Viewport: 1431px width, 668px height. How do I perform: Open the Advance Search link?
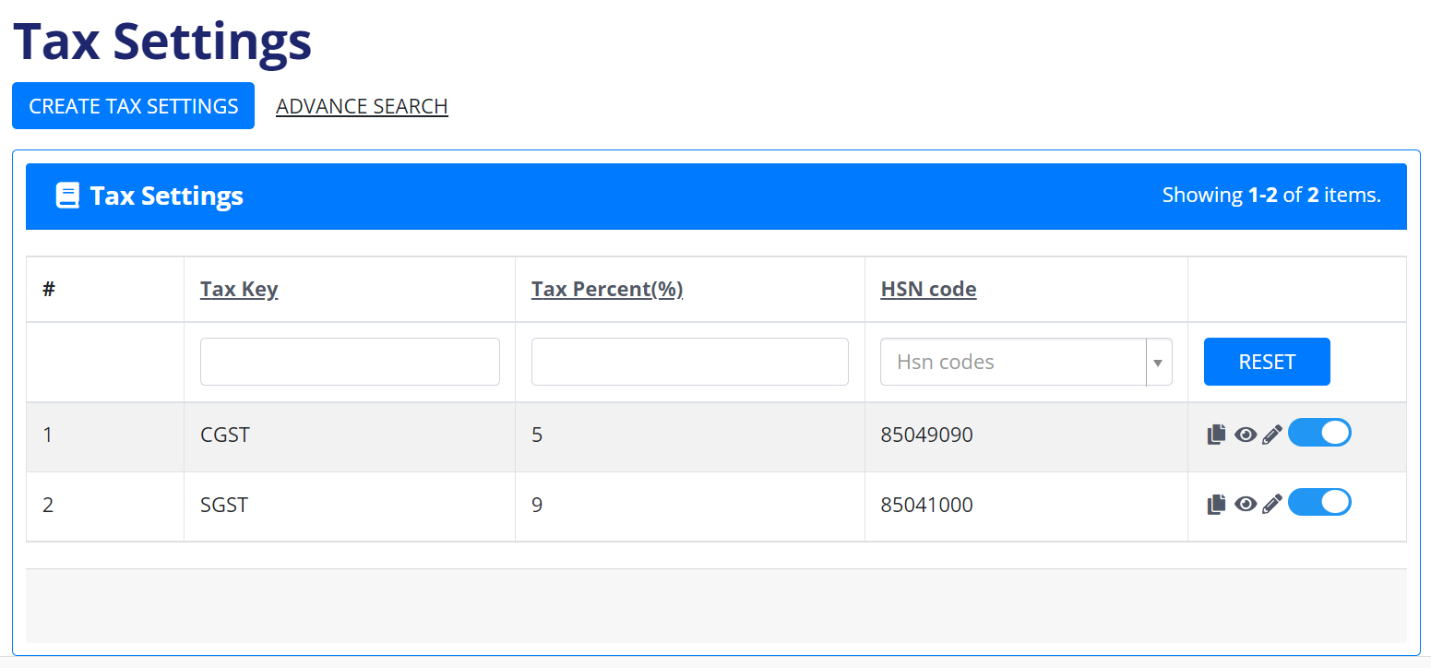point(362,106)
